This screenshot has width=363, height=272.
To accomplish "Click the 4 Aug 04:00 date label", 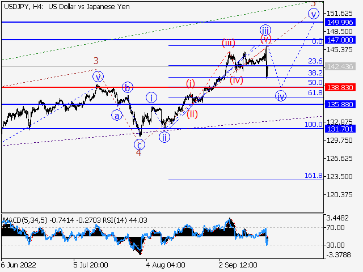I will click(x=166, y=265).
